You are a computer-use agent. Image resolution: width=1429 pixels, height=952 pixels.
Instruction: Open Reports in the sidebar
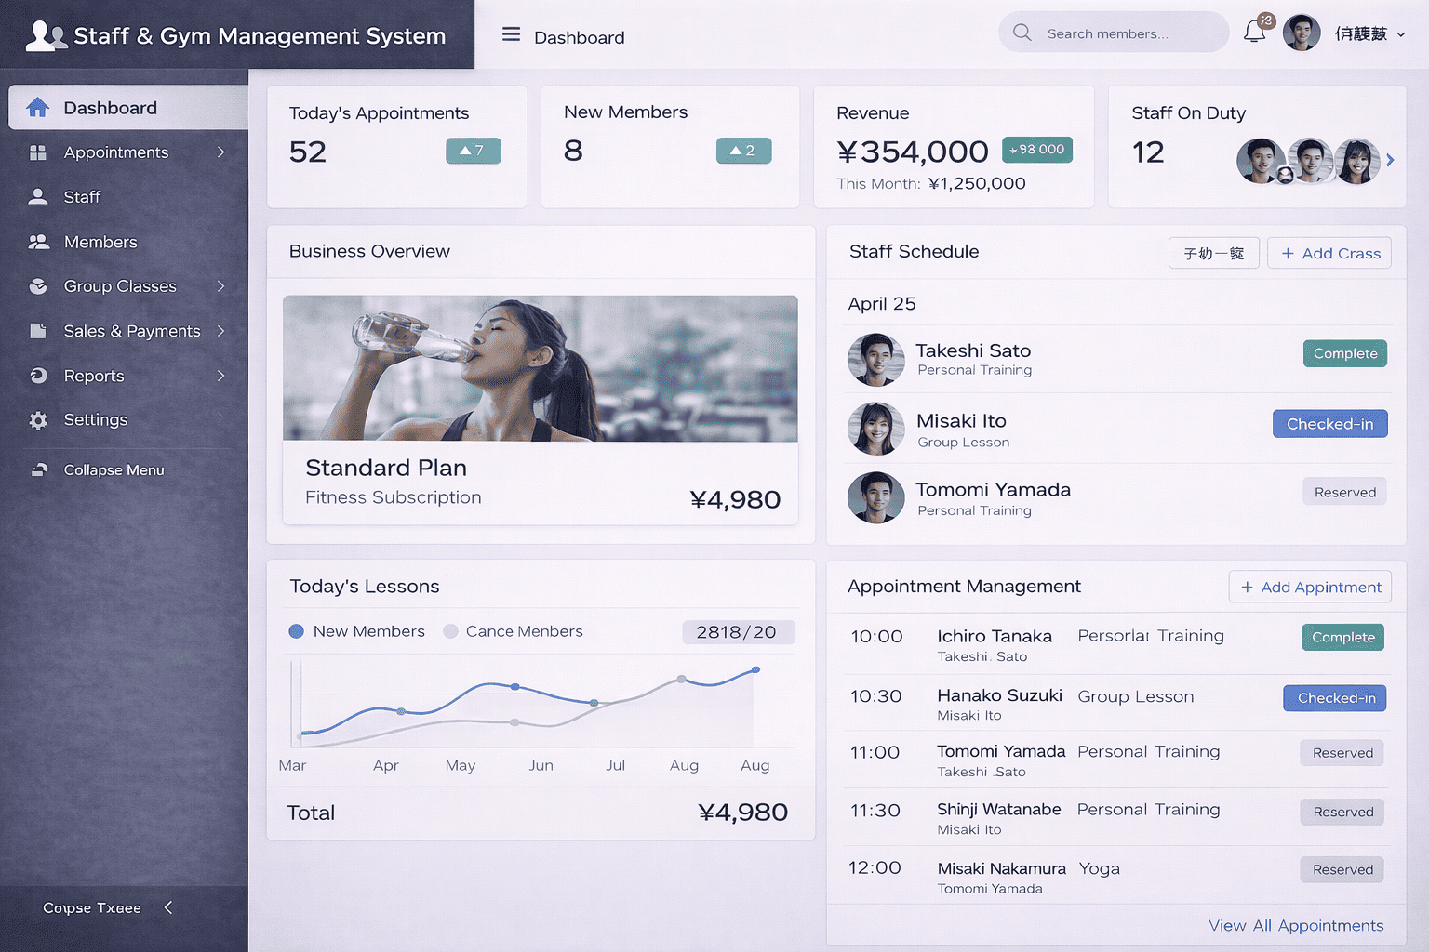pos(94,376)
